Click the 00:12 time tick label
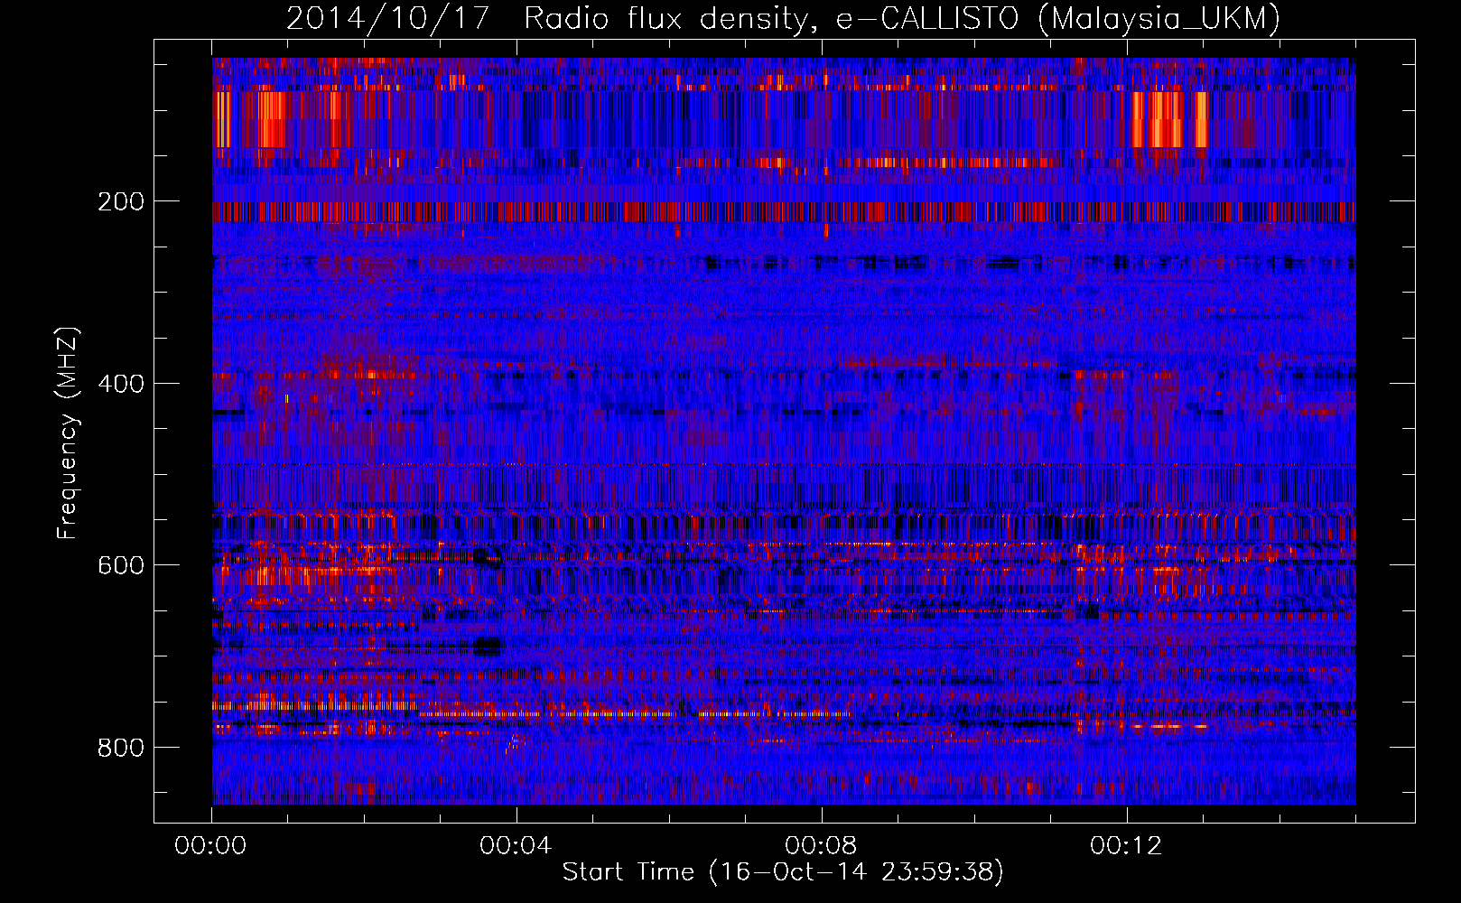 pyautogui.click(x=1126, y=846)
